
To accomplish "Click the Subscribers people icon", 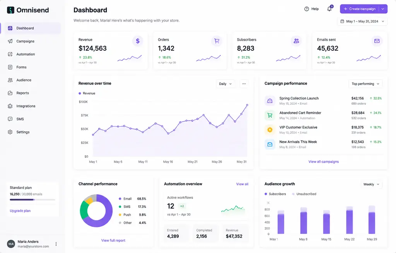I will click(x=296, y=41).
